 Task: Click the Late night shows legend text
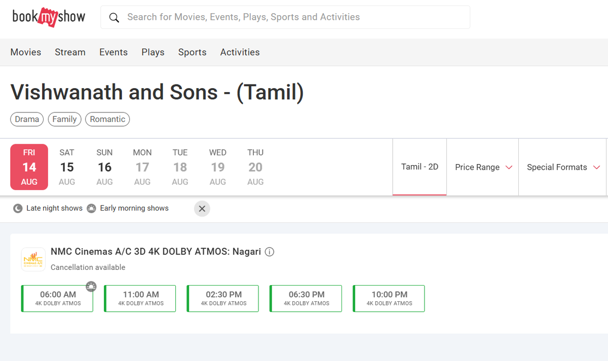click(54, 208)
